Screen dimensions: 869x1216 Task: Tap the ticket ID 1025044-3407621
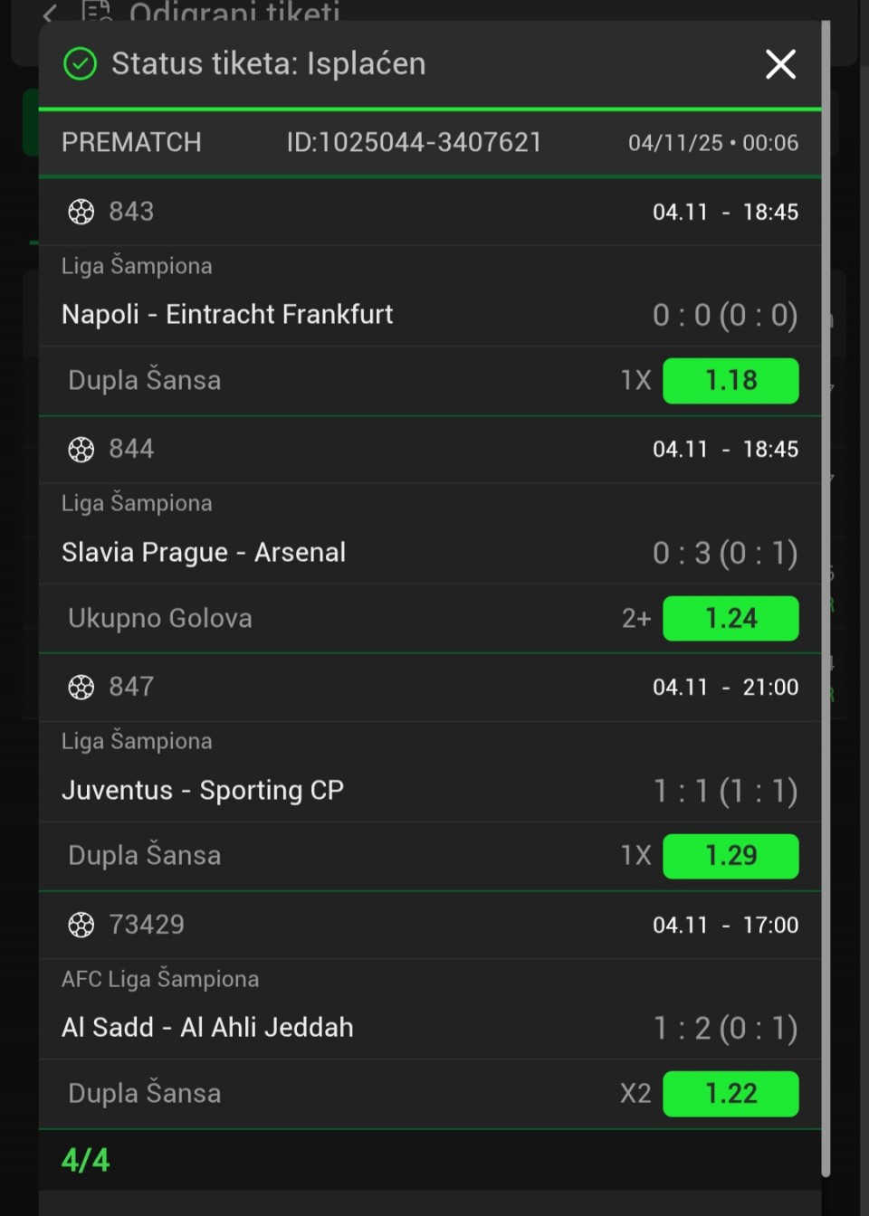tap(414, 143)
